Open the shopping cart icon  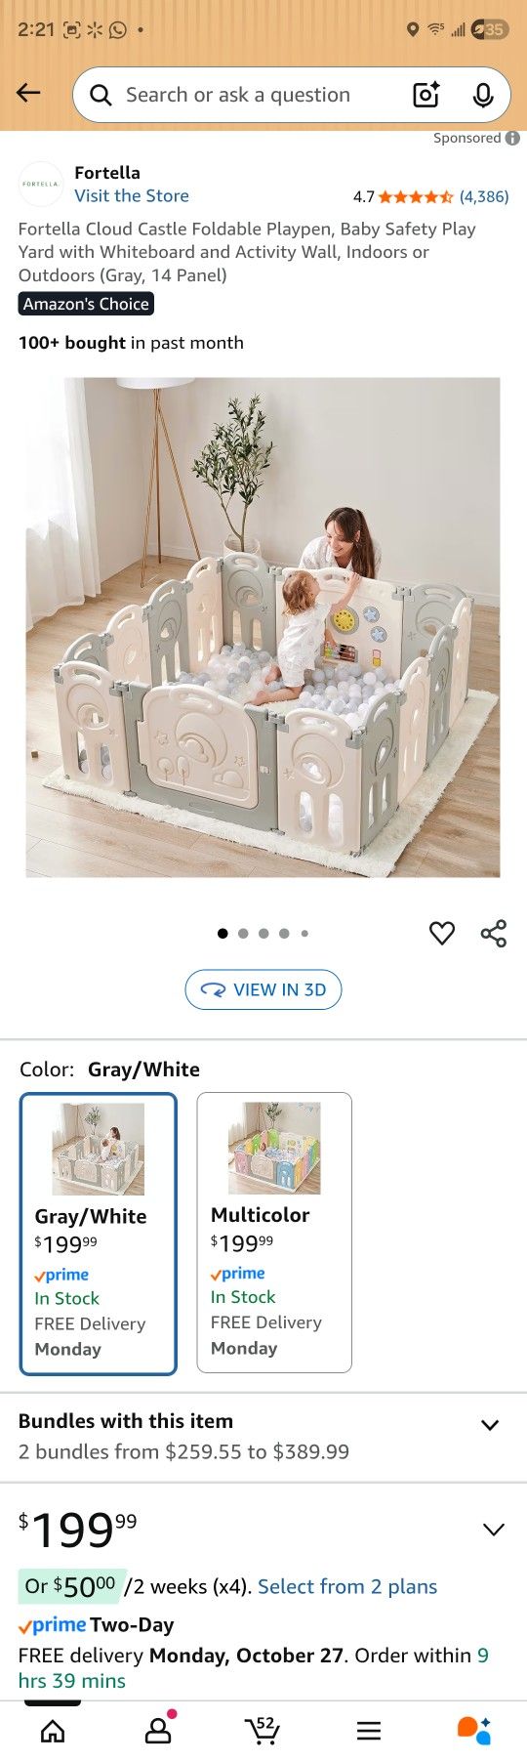coord(262,1731)
